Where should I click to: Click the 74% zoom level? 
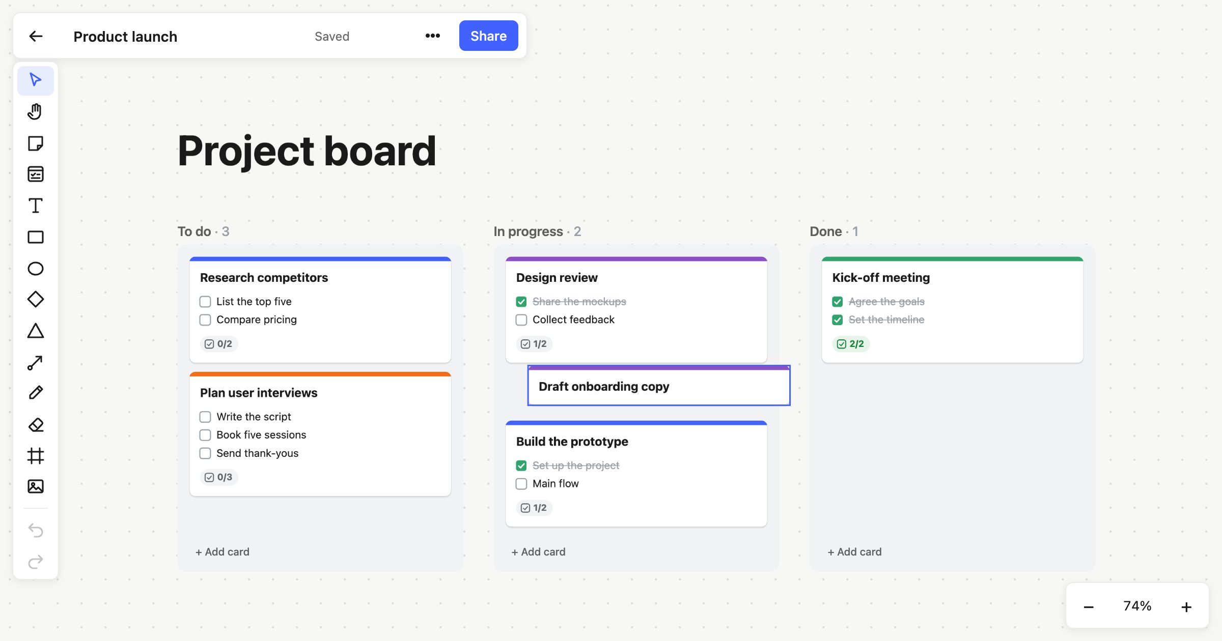[x=1137, y=606]
